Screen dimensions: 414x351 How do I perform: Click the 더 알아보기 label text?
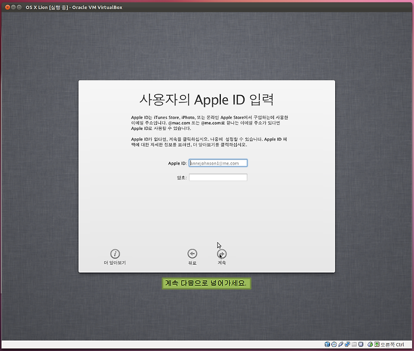(x=115, y=263)
